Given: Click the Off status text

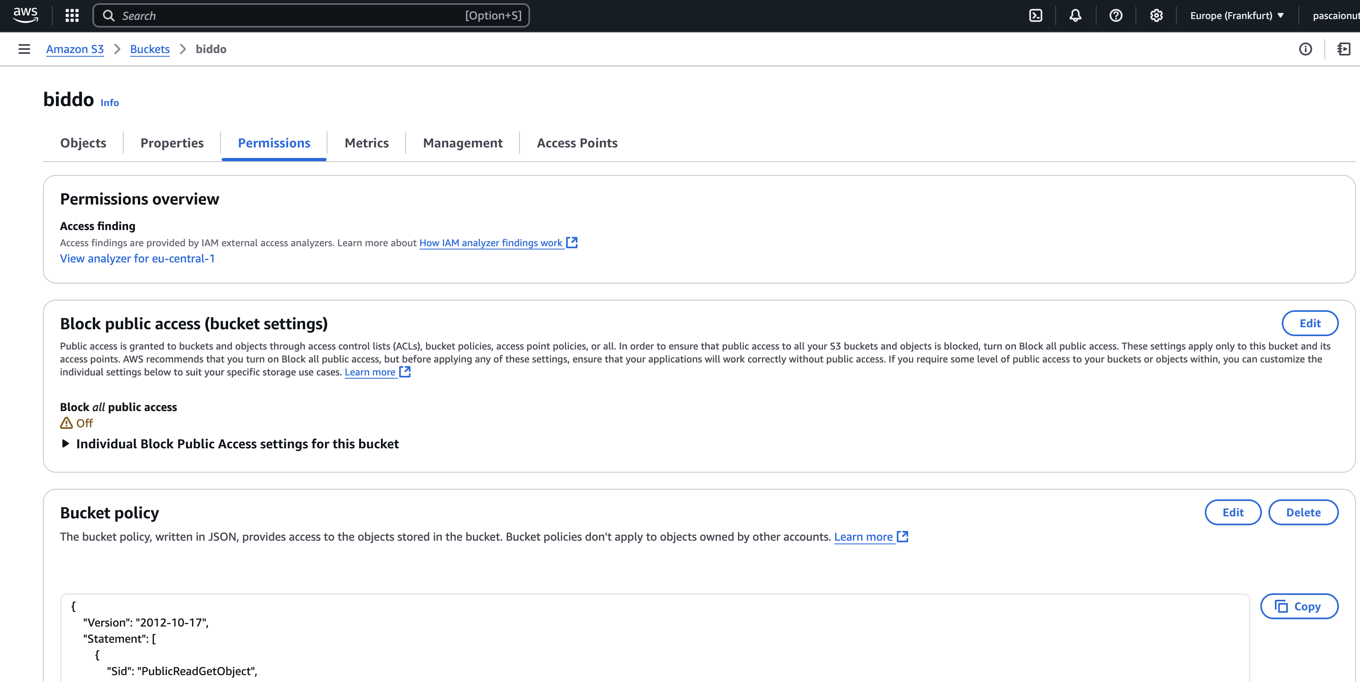Looking at the screenshot, I should click(84, 423).
